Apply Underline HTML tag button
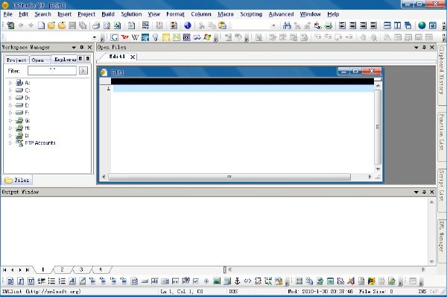 [x=31, y=281]
